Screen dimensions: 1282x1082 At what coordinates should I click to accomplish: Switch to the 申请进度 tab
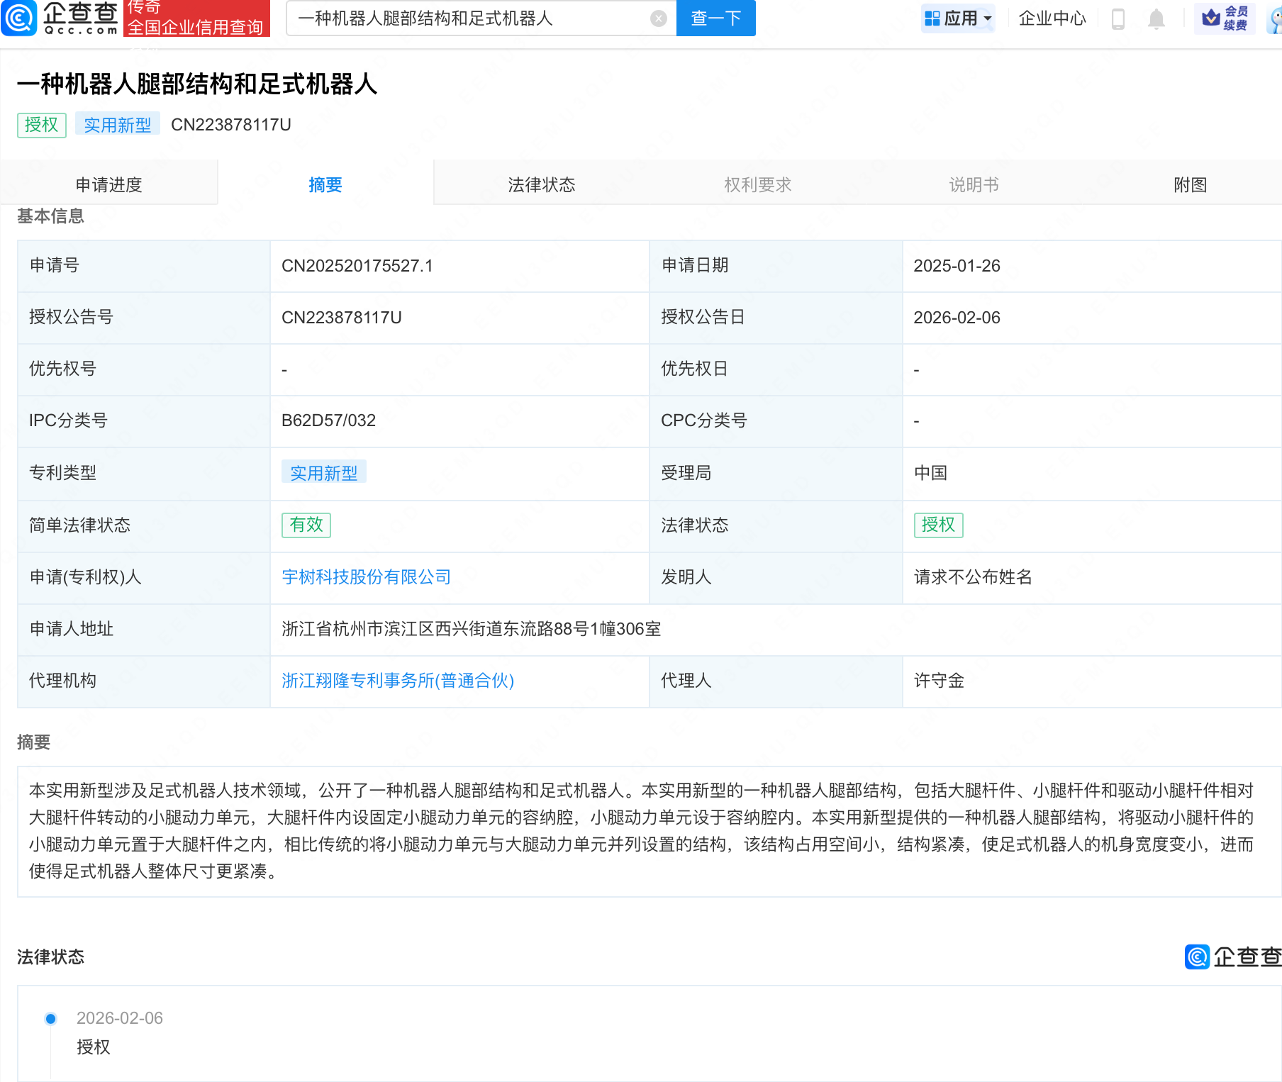pos(108,184)
